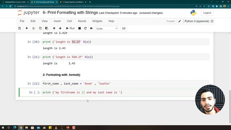Click the page vertical scrollbar
This screenshot has height=130, width=231.
[x=230, y=106]
